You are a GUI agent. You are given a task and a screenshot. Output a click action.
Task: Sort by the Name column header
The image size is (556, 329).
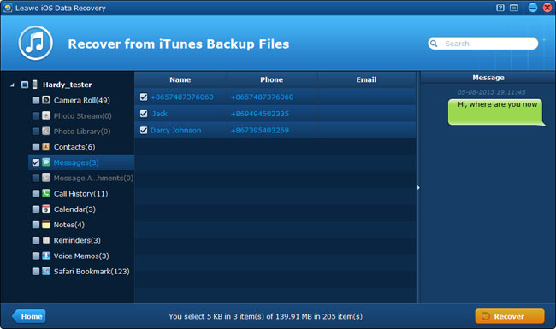[x=180, y=79]
